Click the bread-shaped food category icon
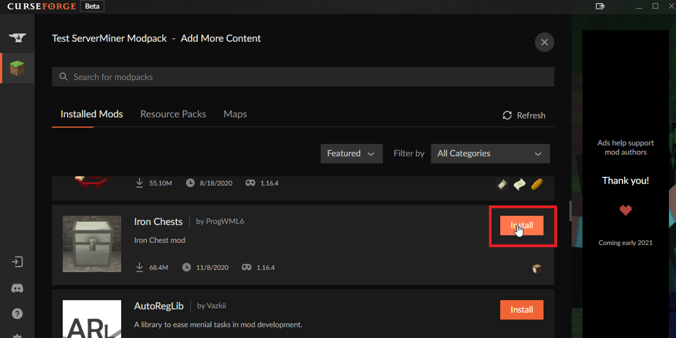The width and height of the screenshot is (676, 338). (x=537, y=184)
